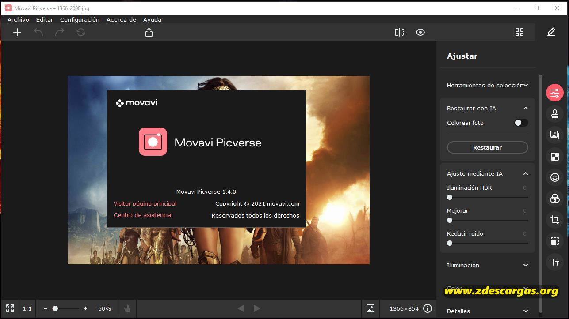The height and width of the screenshot is (319, 569).
Task: Click the image info icon
Action: [428, 308]
